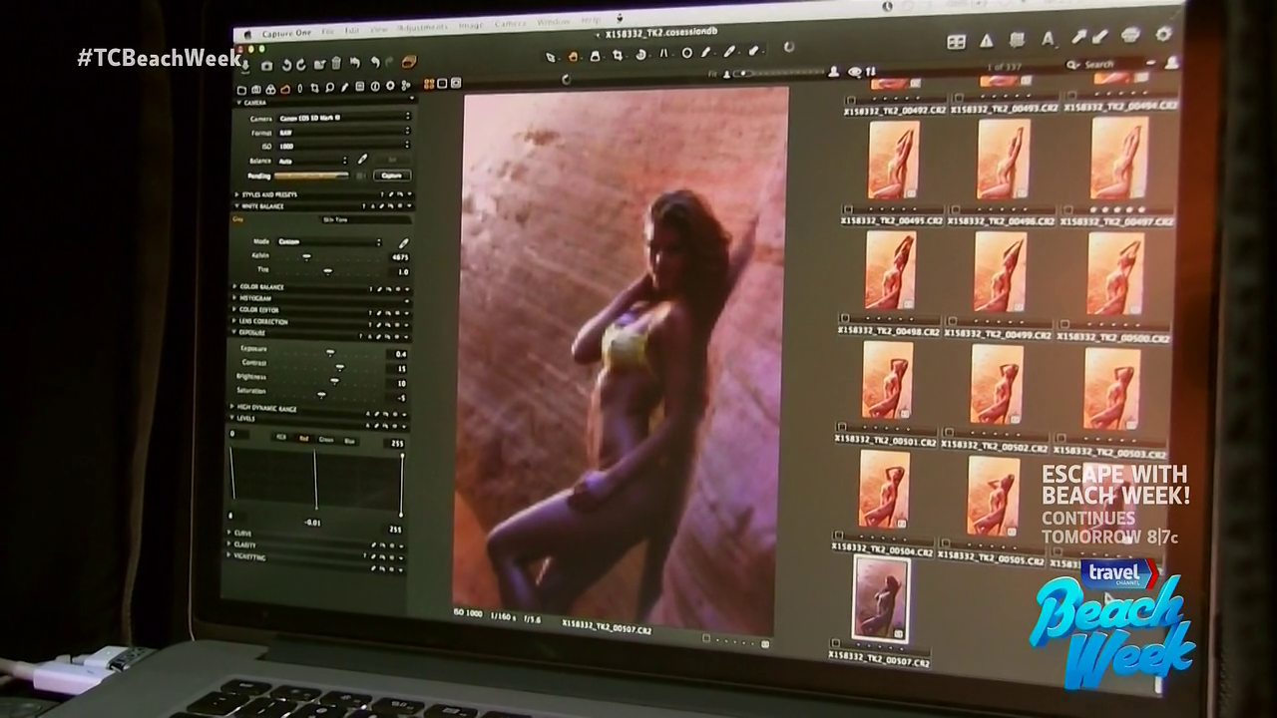Open preferences with the gear icon
Image resolution: width=1277 pixels, height=718 pixels.
point(1164,34)
